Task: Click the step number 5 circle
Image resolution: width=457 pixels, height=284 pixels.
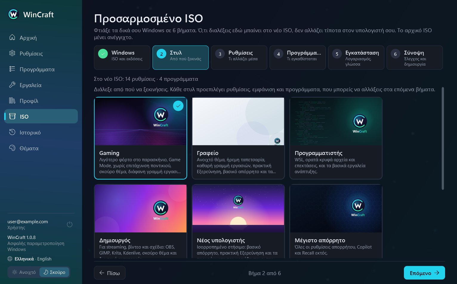Action: click(x=337, y=54)
